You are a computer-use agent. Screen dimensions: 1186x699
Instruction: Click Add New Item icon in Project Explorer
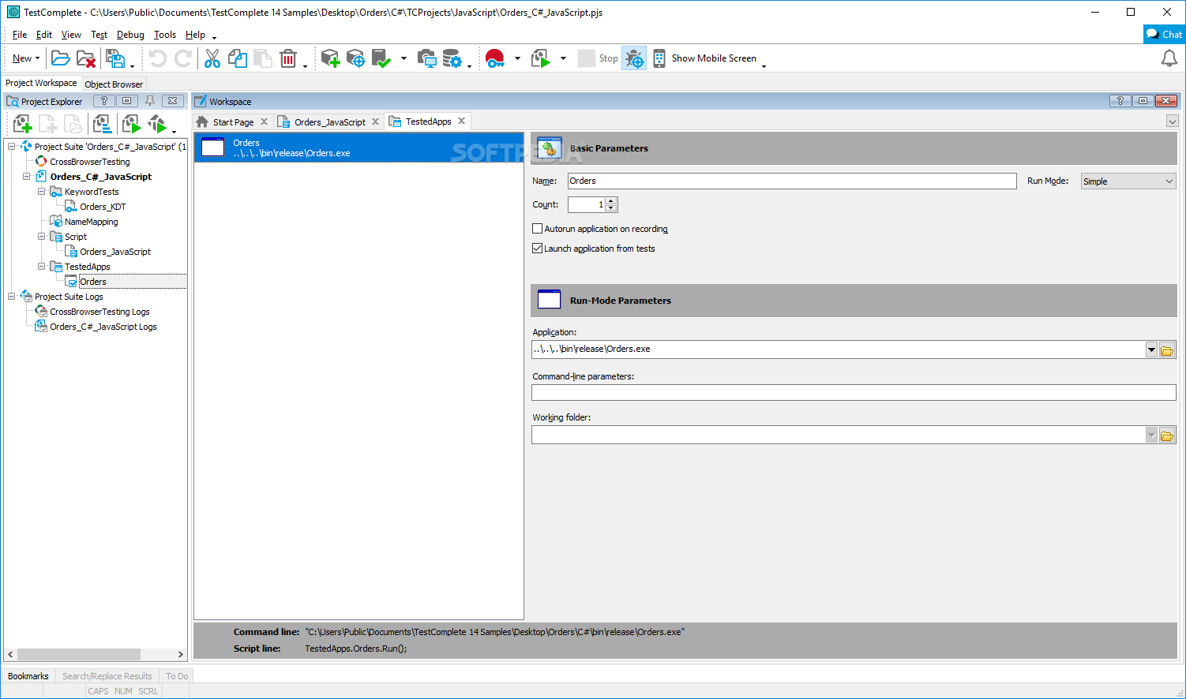[x=22, y=124]
